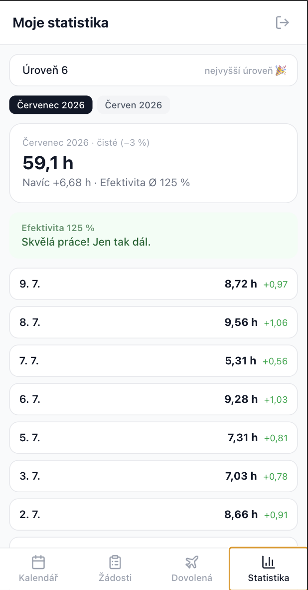Open the 59,1 h monthly summary card

[153, 163]
